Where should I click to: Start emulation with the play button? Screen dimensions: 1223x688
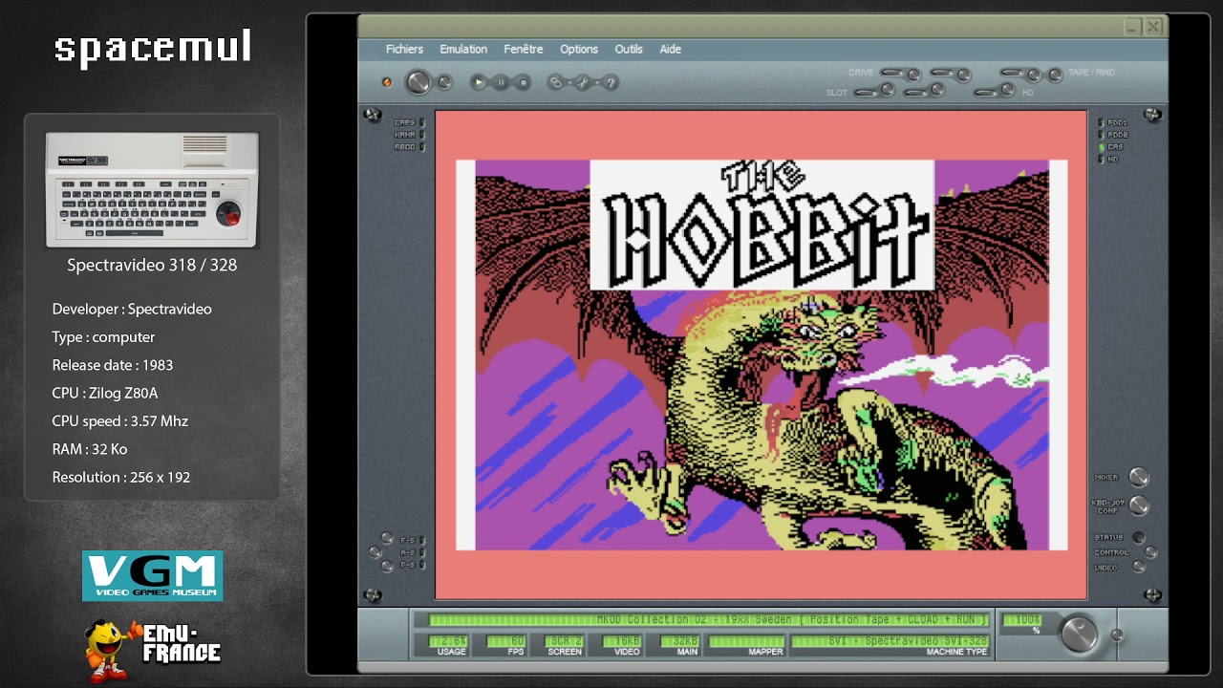pyautogui.click(x=479, y=82)
